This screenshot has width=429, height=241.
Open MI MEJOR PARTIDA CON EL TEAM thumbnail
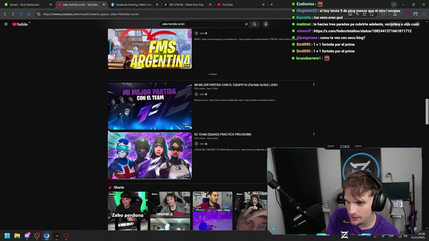150,106
